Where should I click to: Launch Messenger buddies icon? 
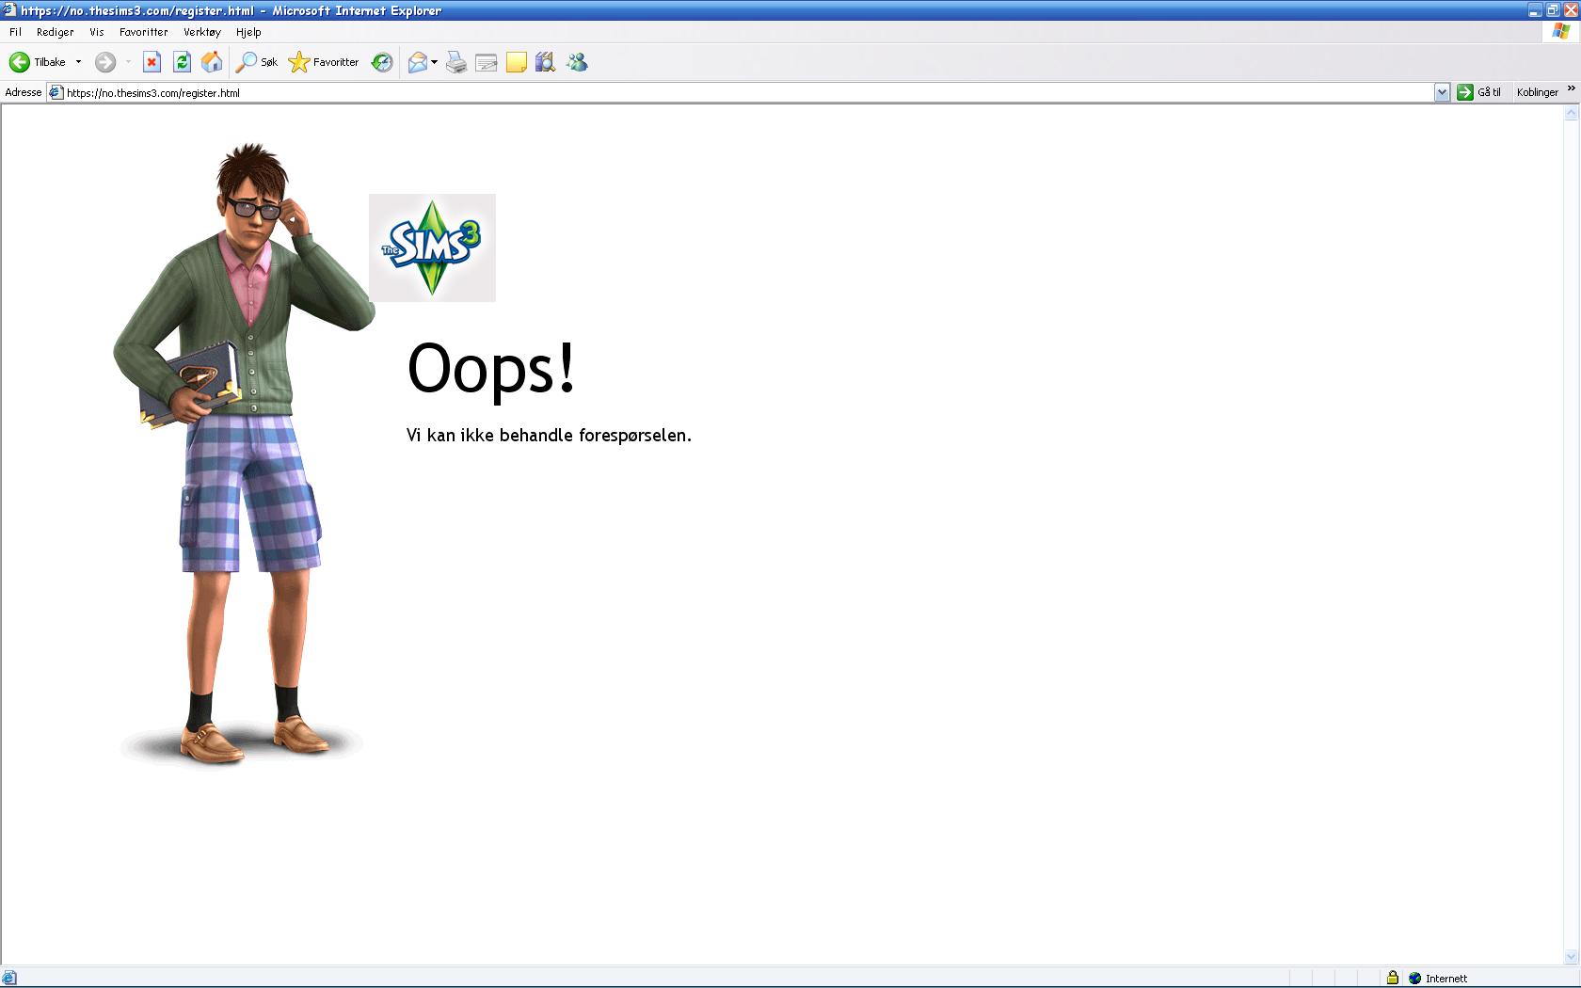(577, 63)
